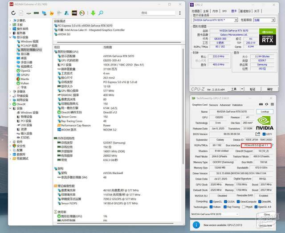Viewport: 285px width, 233px height.
Task: Click AIDA64 details pane vertical scrollbar
Action: tap(183, 106)
